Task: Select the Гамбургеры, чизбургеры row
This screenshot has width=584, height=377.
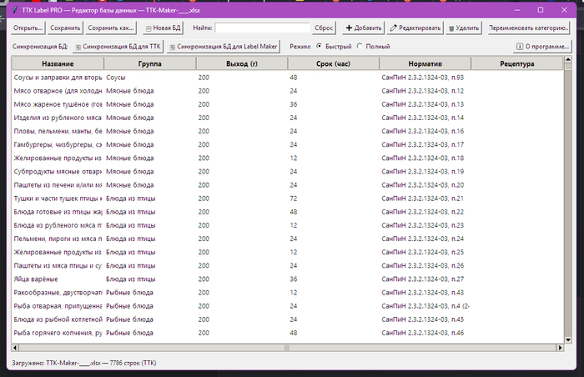Action: point(287,144)
